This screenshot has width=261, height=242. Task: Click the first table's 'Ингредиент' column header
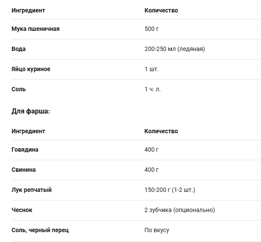tap(28, 10)
